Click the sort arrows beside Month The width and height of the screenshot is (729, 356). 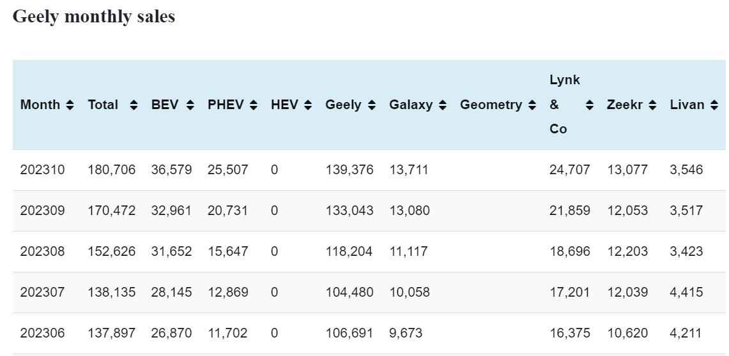pyautogui.click(x=70, y=105)
